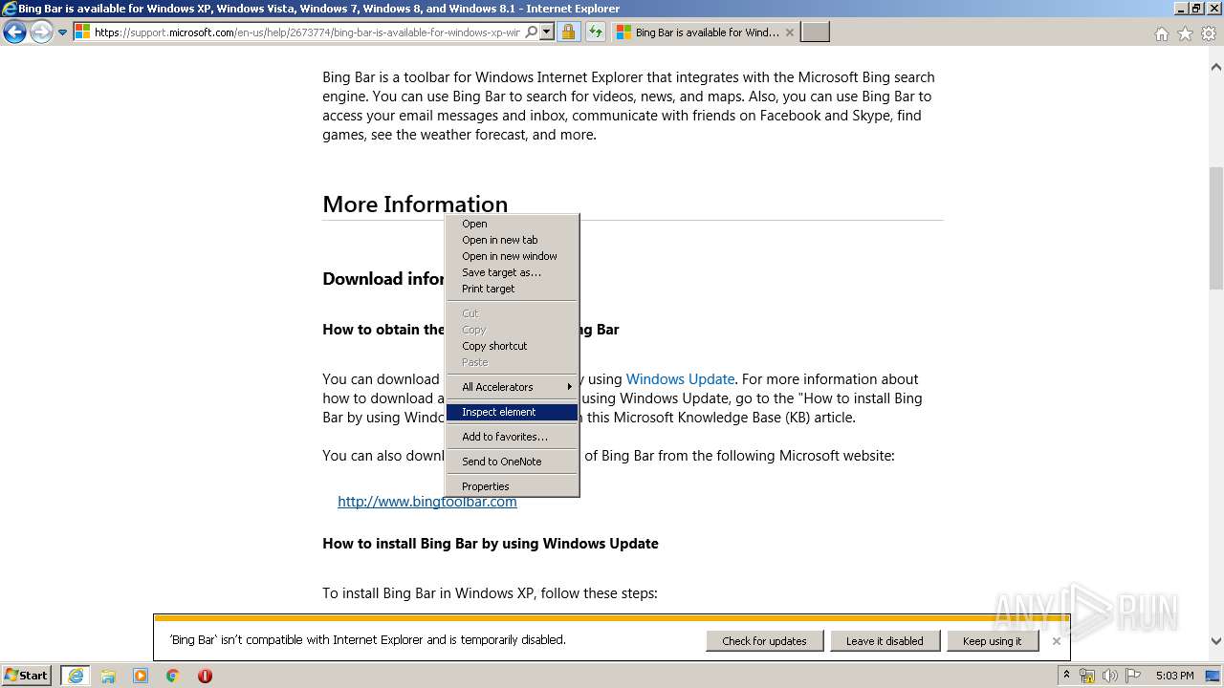Click the volume speaker tray icon

coord(1110,676)
